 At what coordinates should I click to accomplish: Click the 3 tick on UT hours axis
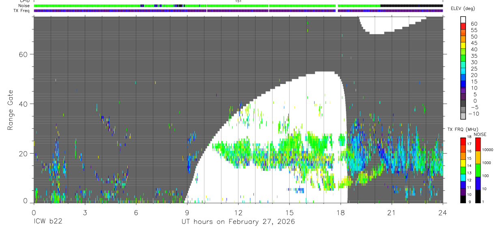pos(85,212)
